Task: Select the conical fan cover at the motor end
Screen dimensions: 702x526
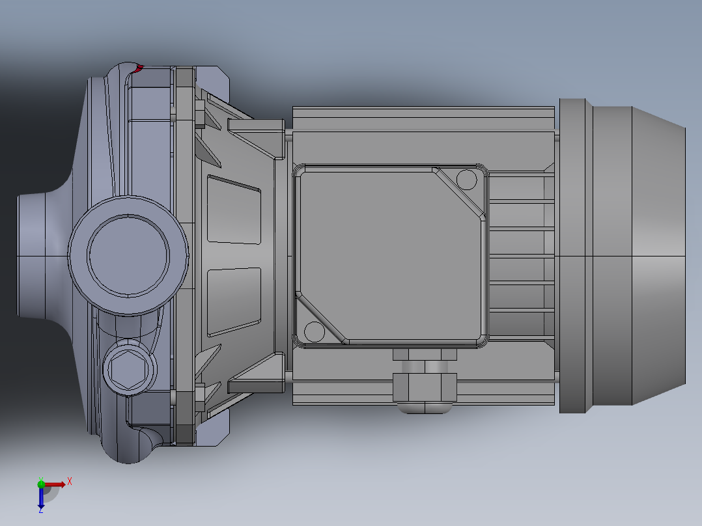Action: pos(658,256)
